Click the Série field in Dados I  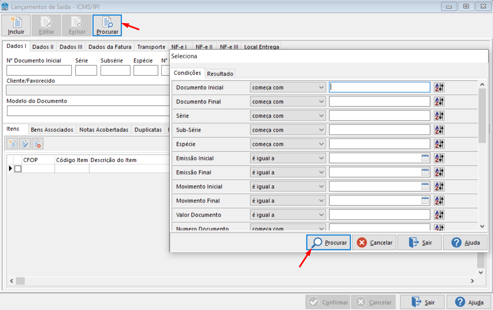[x=86, y=70]
